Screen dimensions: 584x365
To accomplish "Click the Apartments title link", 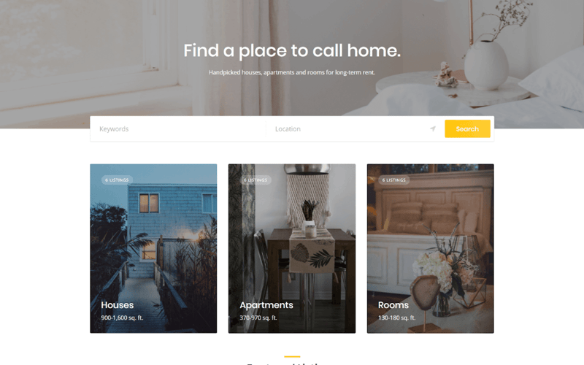I will tap(266, 305).
